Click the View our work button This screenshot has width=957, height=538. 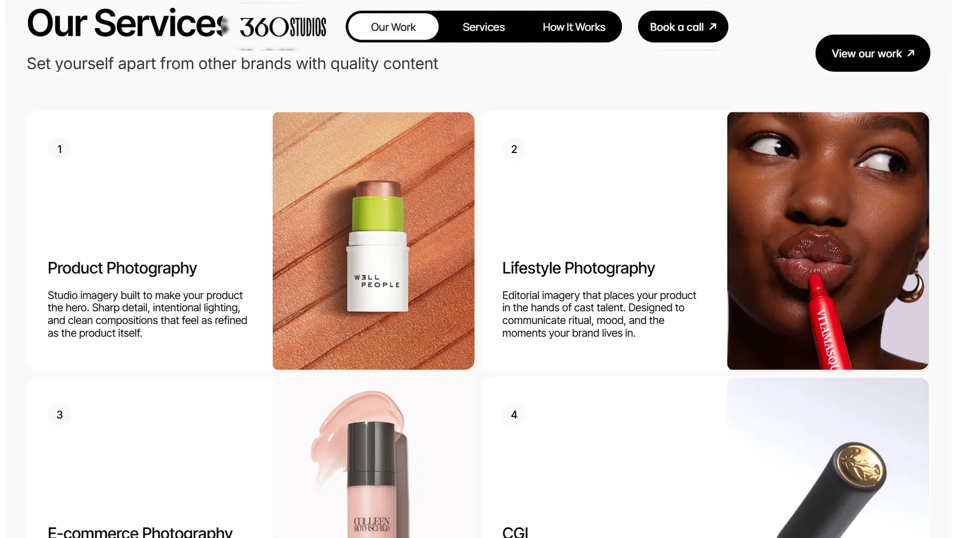(873, 53)
